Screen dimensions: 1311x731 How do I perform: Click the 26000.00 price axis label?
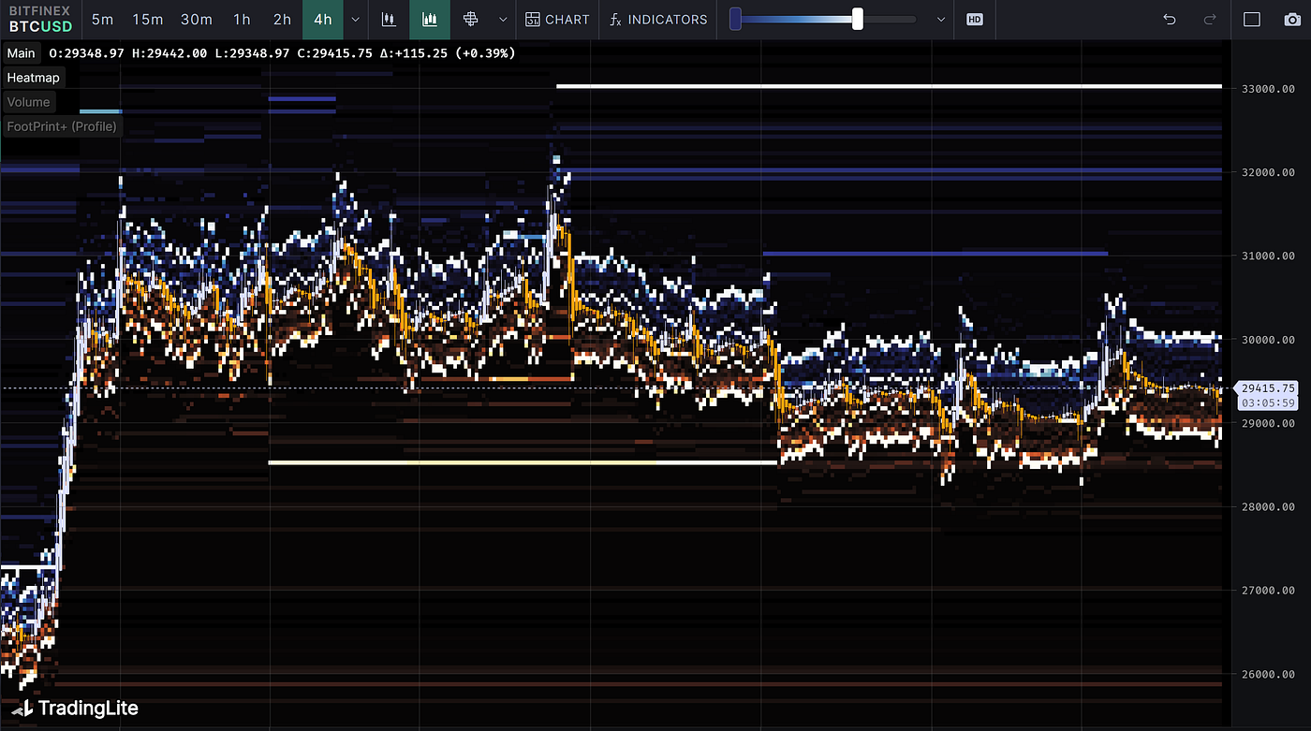click(x=1268, y=674)
